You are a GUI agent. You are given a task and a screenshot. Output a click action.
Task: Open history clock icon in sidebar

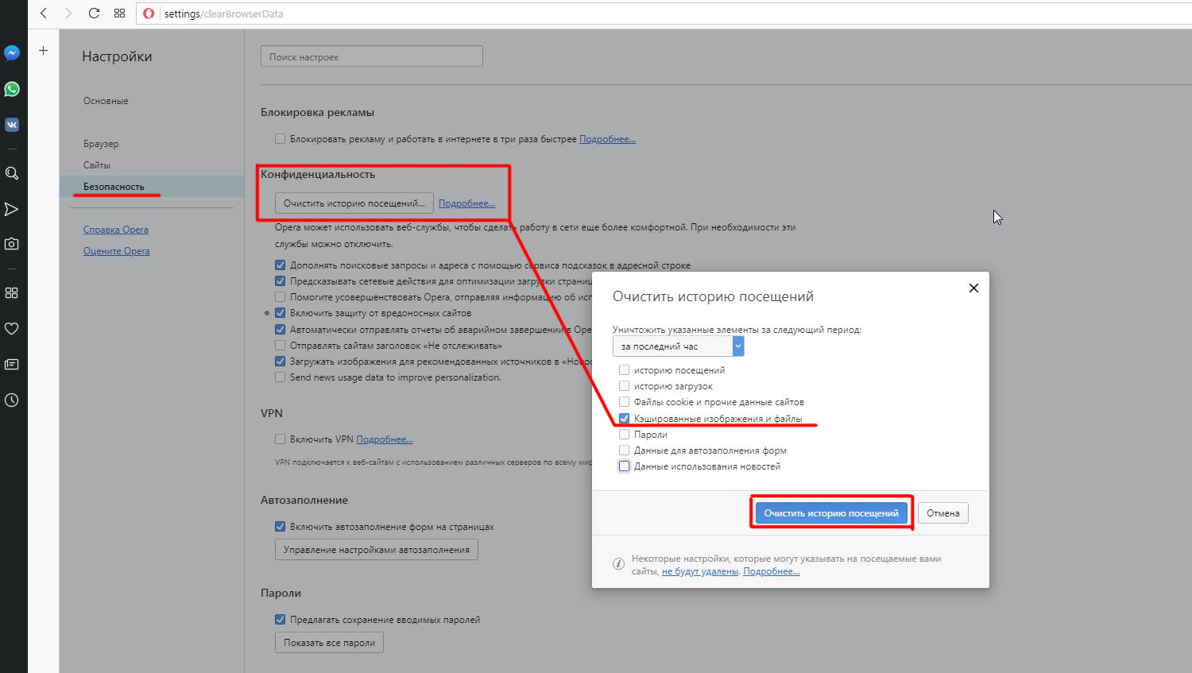(x=12, y=400)
